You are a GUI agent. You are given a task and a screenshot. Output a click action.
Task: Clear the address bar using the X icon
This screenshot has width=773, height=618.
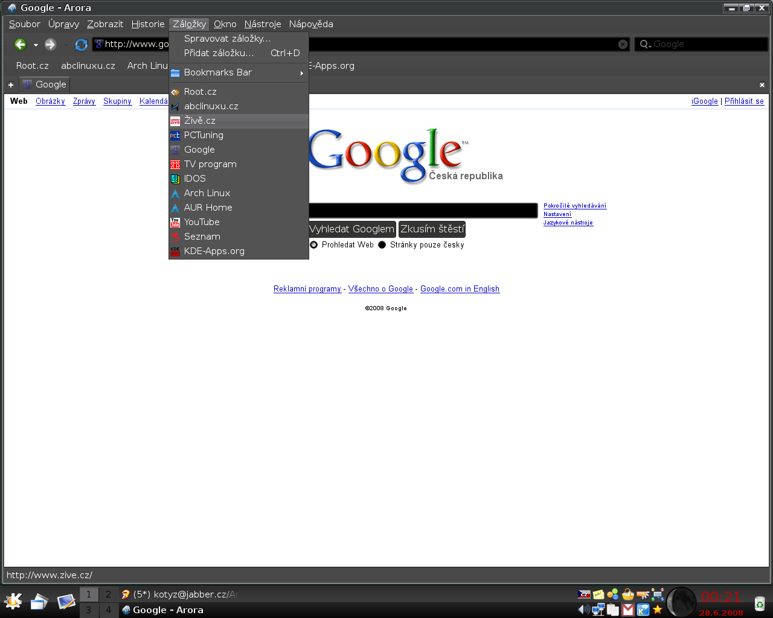coord(623,44)
